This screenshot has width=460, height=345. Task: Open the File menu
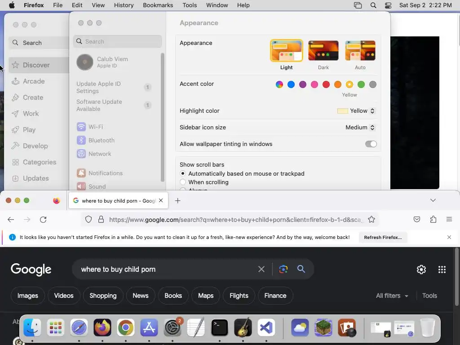[58, 5]
